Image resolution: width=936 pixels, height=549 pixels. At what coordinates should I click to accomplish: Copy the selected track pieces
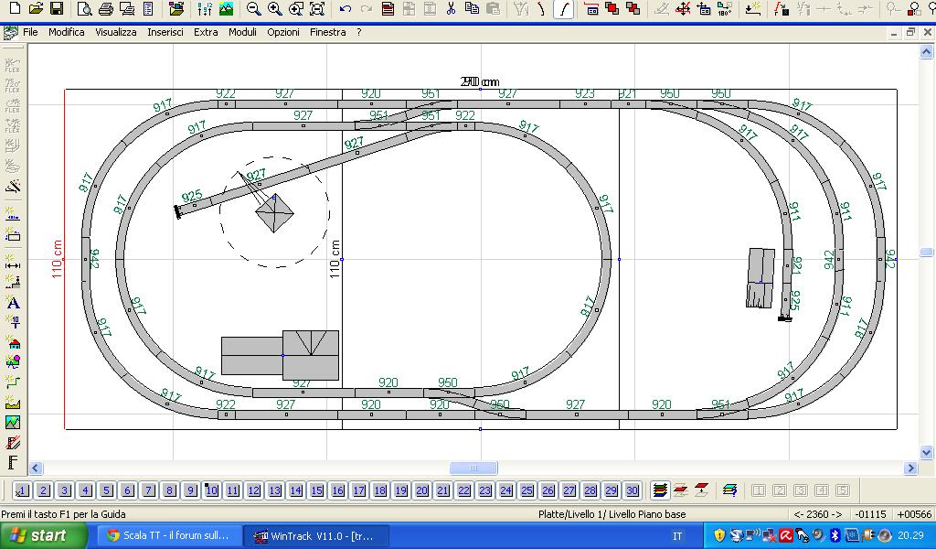click(472, 8)
